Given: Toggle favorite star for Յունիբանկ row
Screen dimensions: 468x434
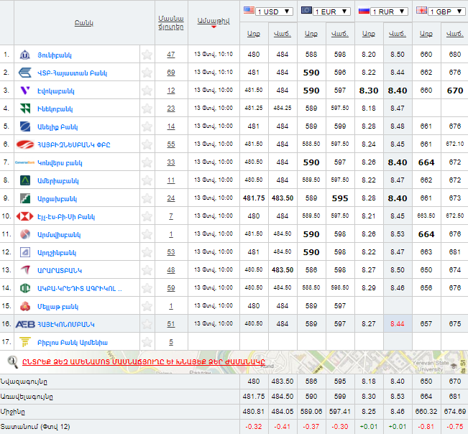Looking at the screenshot, I should [x=147, y=55].
